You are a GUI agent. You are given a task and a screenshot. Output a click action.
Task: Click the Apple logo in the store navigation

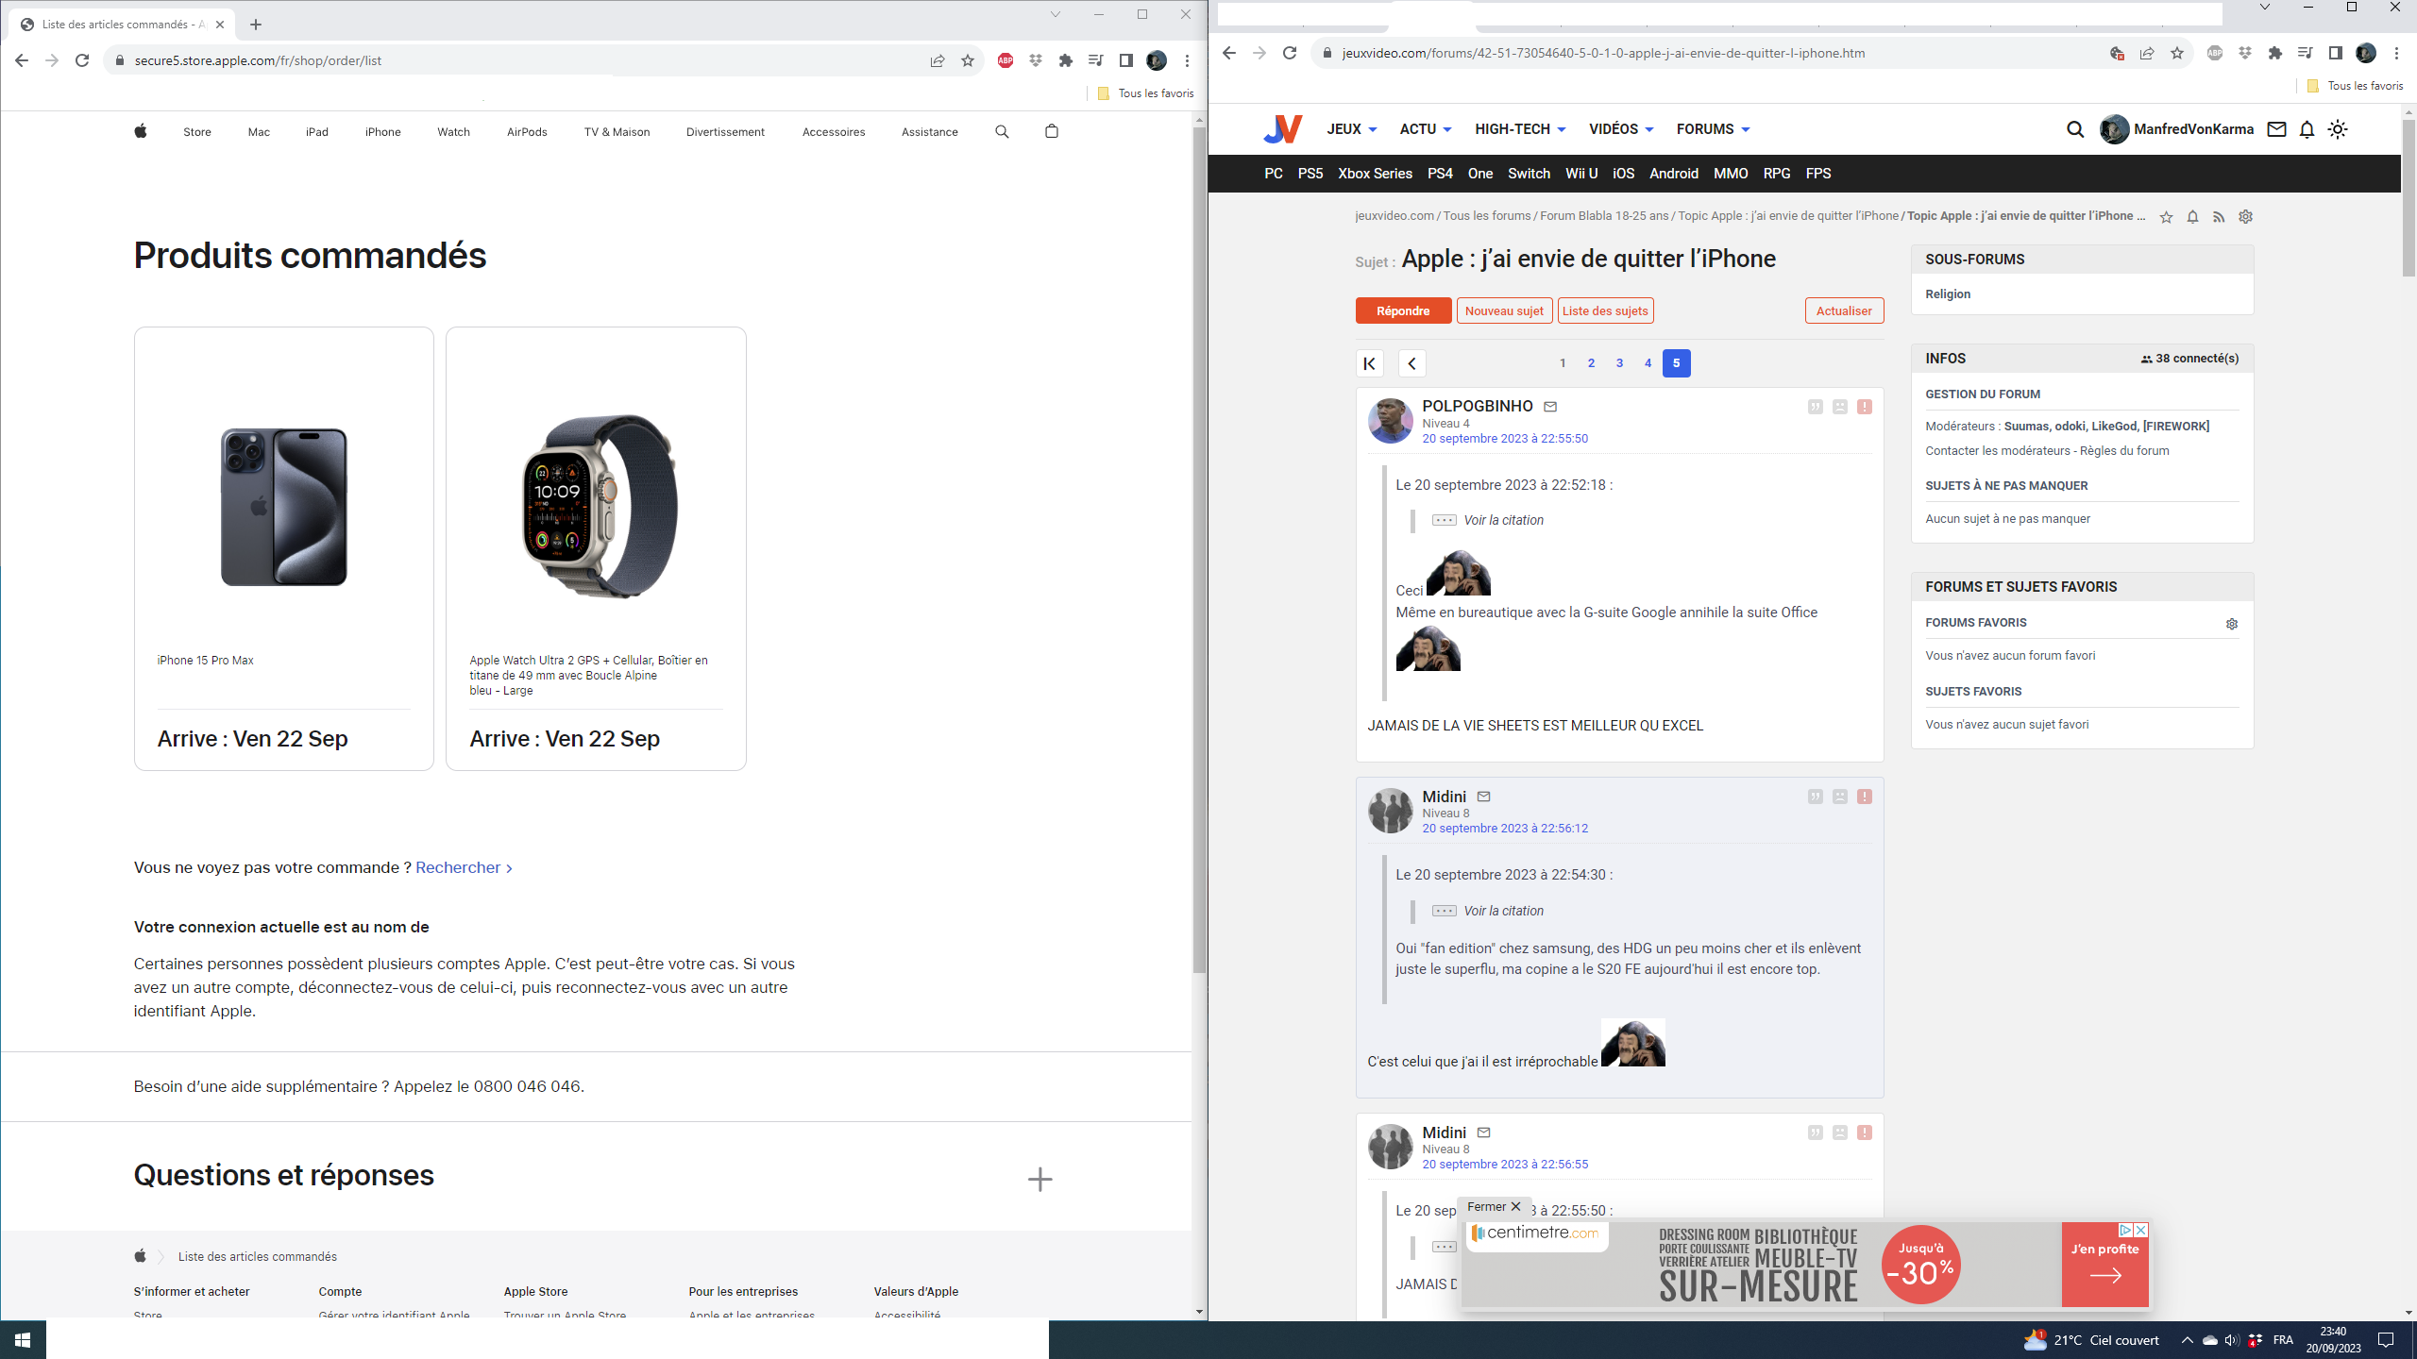coord(140,131)
